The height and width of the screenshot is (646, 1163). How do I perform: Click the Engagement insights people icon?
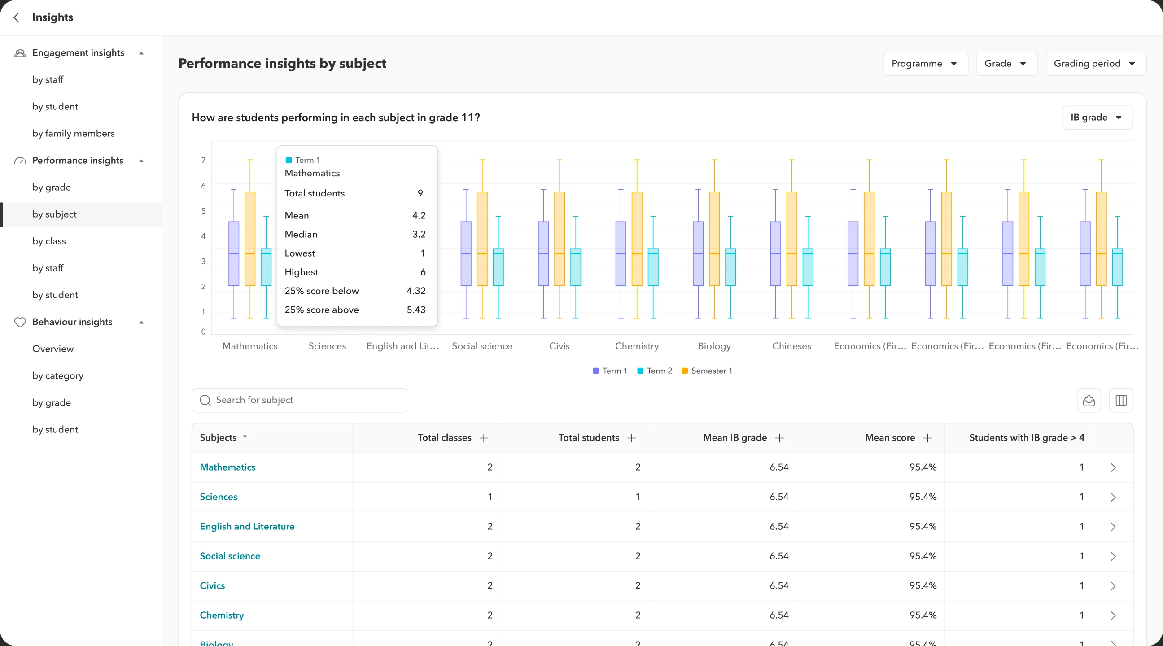[20, 53]
